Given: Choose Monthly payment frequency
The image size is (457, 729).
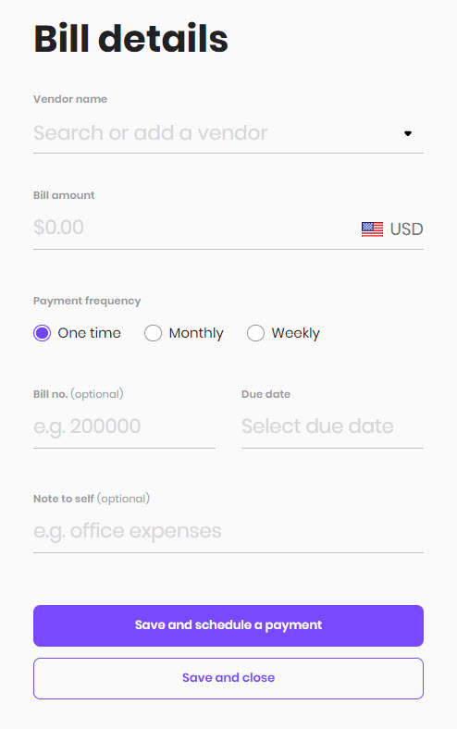Looking at the screenshot, I should [153, 333].
